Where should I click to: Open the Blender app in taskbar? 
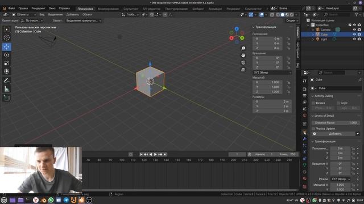(x=43, y=200)
